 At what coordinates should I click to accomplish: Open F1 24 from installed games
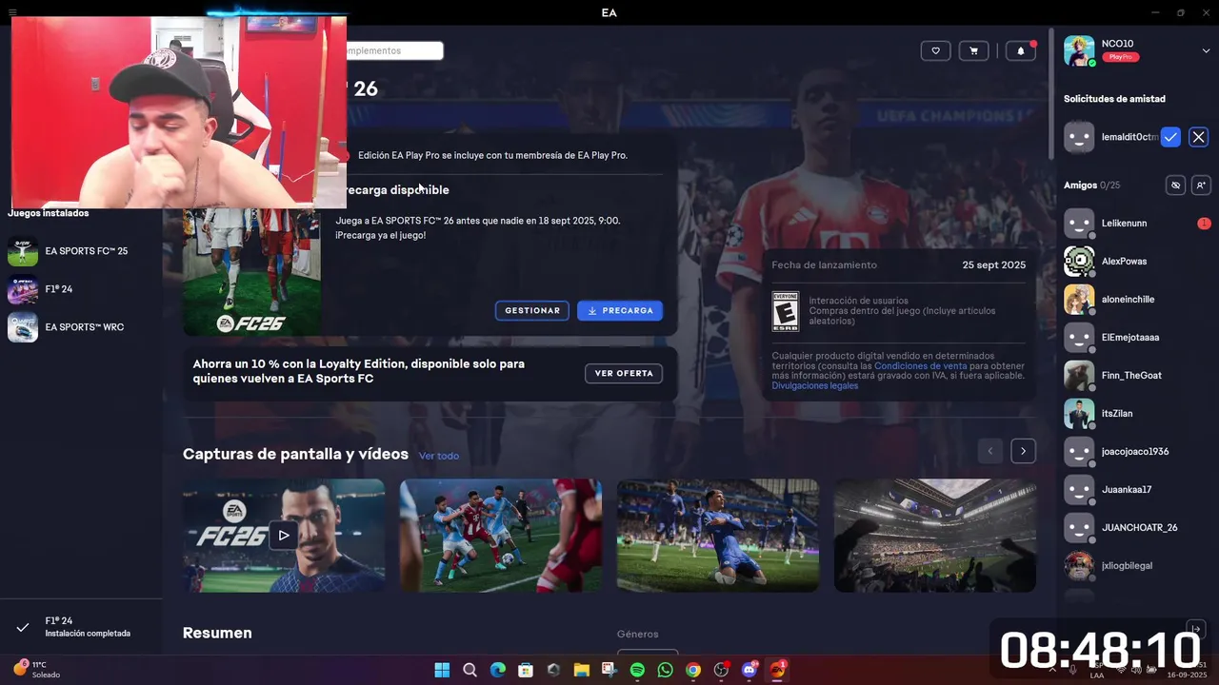[x=81, y=289]
